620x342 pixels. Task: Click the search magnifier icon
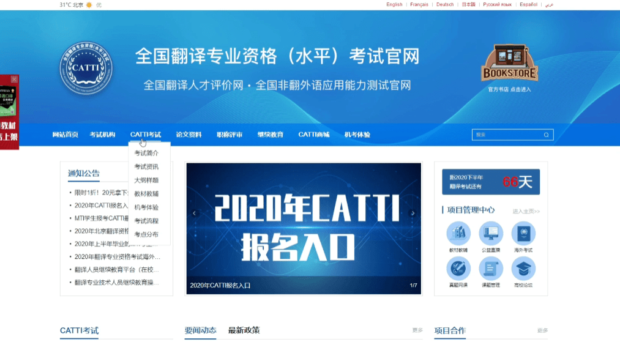(546, 135)
